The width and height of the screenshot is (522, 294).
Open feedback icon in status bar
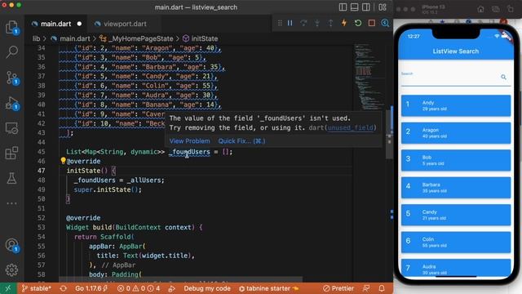coord(366,288)
